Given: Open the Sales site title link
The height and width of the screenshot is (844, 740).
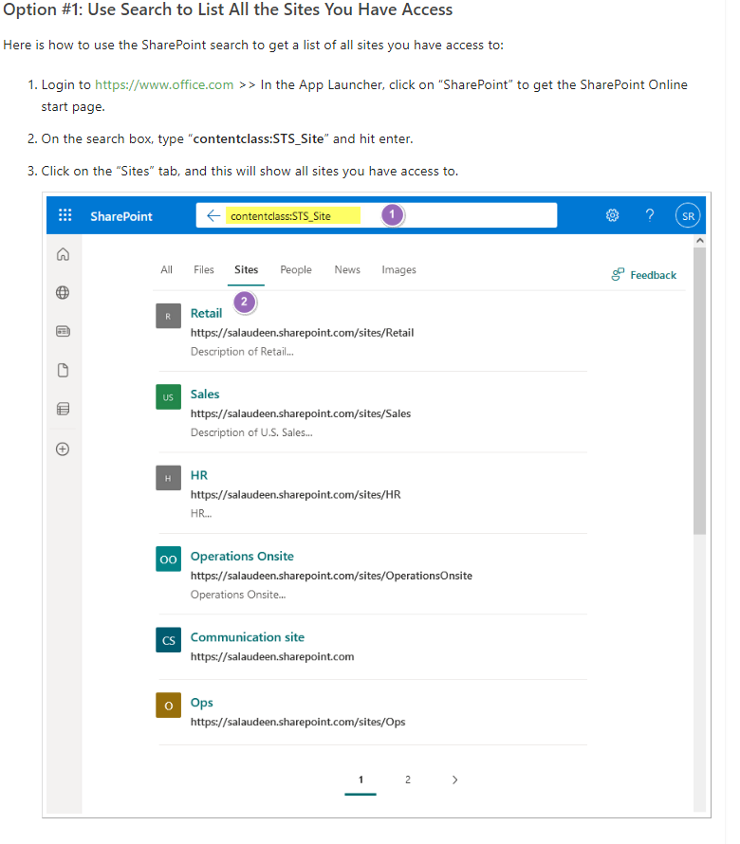Looking at the screenshot, I should 205,394.
